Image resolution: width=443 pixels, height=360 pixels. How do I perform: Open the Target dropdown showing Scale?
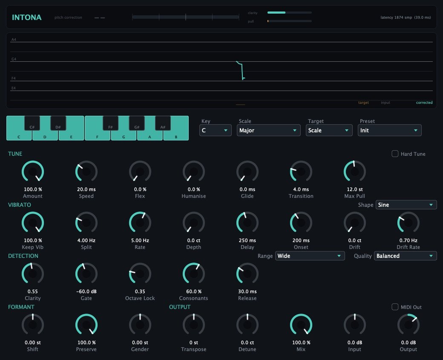(329, 130)
